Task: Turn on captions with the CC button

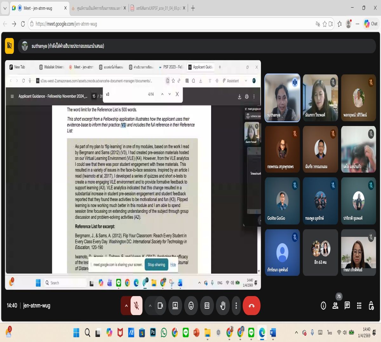Action: tap(207, 306)
